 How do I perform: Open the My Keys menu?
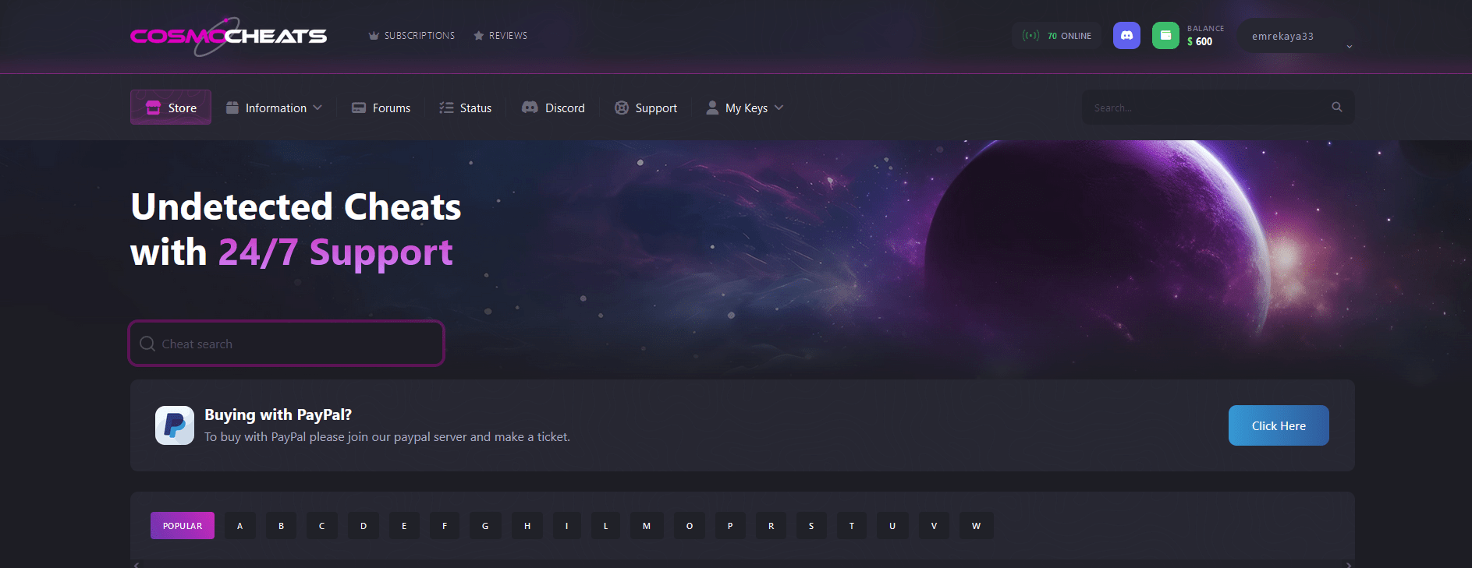point(745,108)
